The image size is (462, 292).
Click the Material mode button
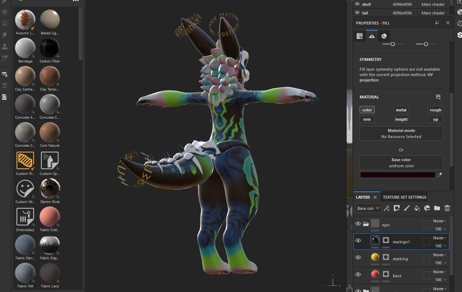(x=401, y=133)
